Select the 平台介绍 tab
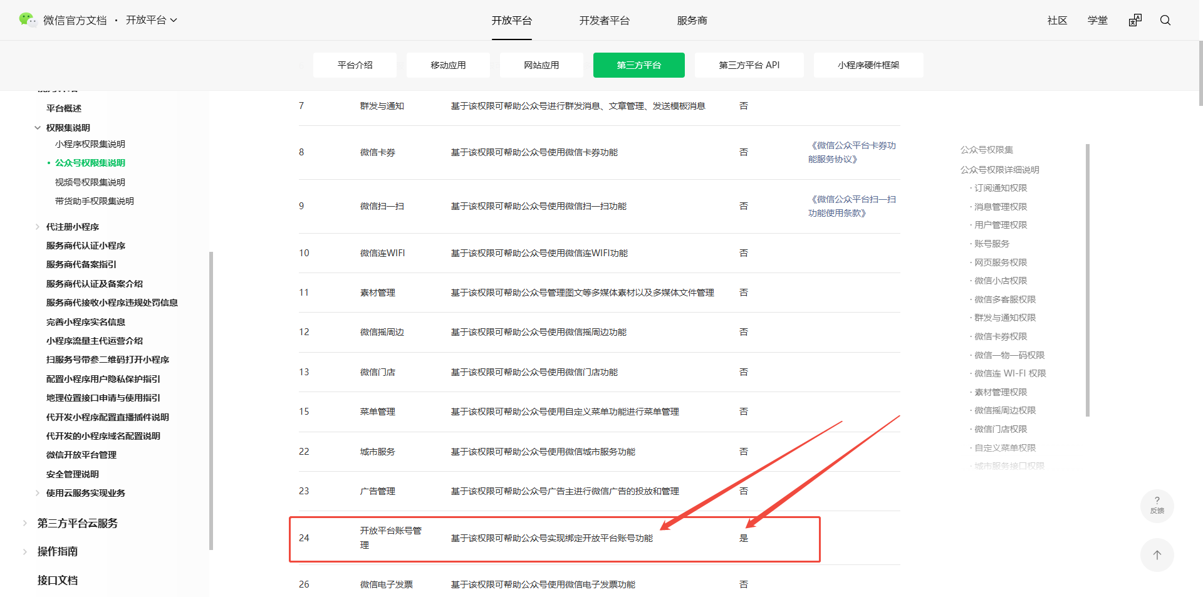1203x597 pixels. pos(355,65)
